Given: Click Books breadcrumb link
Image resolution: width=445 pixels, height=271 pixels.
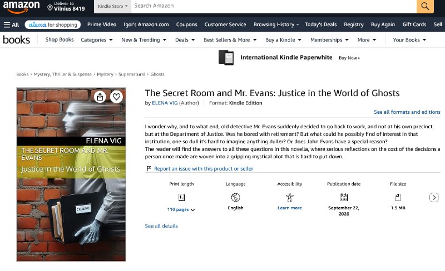Looking at the screenshot, I should pos(22,74).
